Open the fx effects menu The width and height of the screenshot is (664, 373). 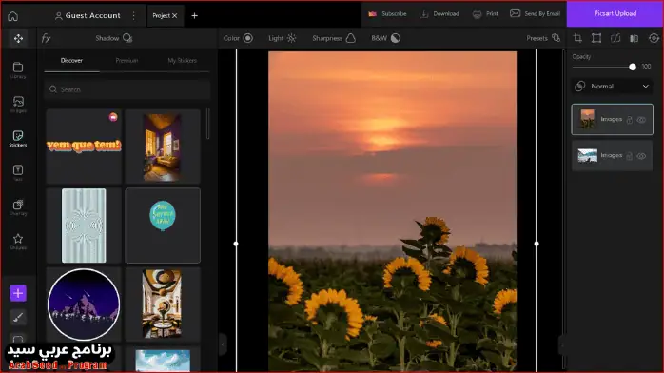pyautogui.click(x=47, y=38)
